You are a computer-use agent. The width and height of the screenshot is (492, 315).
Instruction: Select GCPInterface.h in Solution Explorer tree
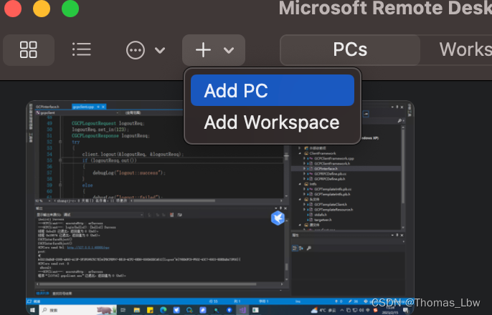pyautogui.click(x=326, y=168)
